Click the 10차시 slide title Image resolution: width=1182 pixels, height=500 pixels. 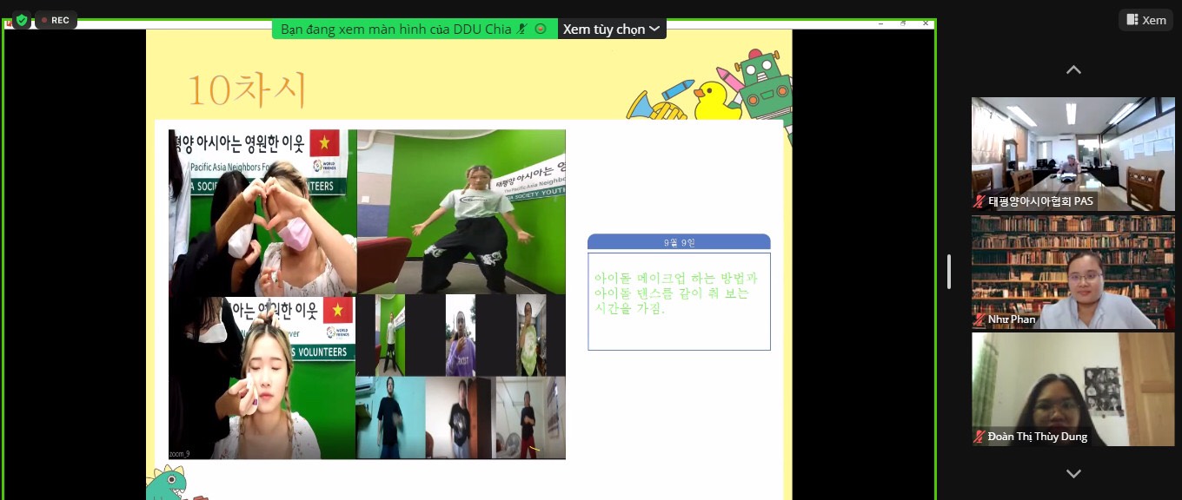(x=248, y=89)
